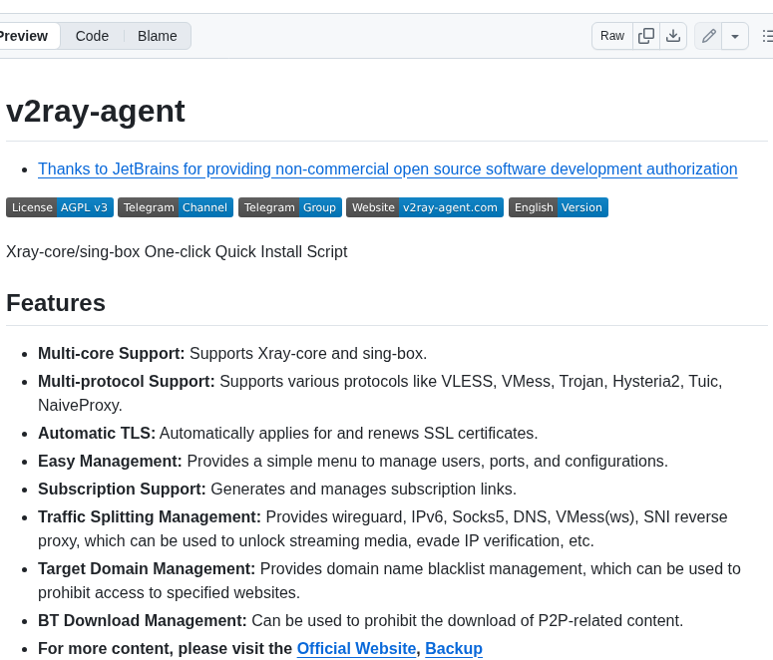Image resolution: width=773 pixels, height=660 pixels.
Task: Edit file pencil icon
Action: click(708, 36)
